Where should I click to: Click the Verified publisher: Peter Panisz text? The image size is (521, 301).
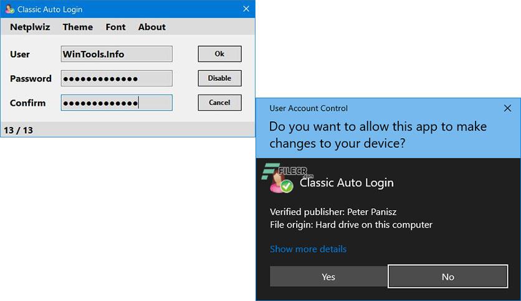(333, 212)
